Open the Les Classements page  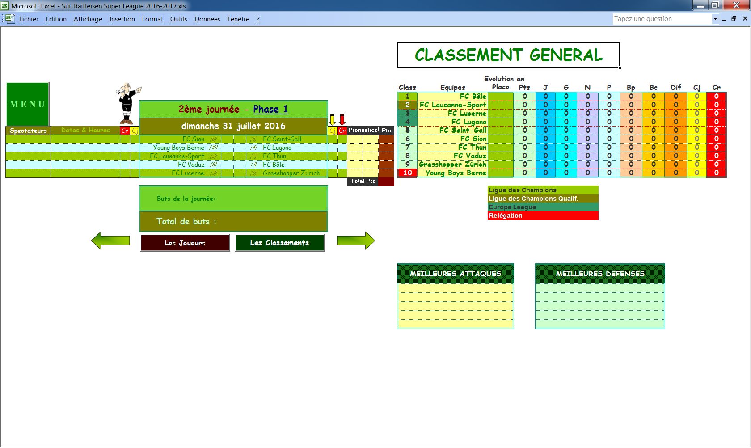[279, 243]
